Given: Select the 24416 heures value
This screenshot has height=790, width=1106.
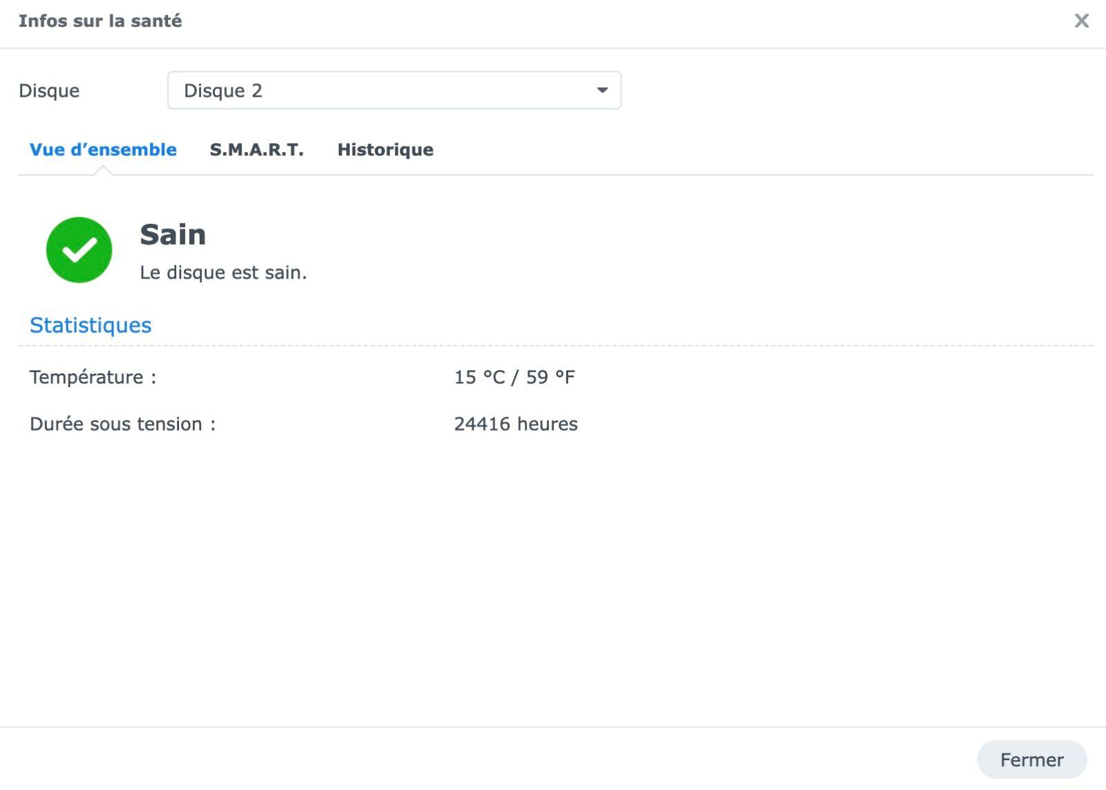Looking at the screenshot, I should (515, 424).
